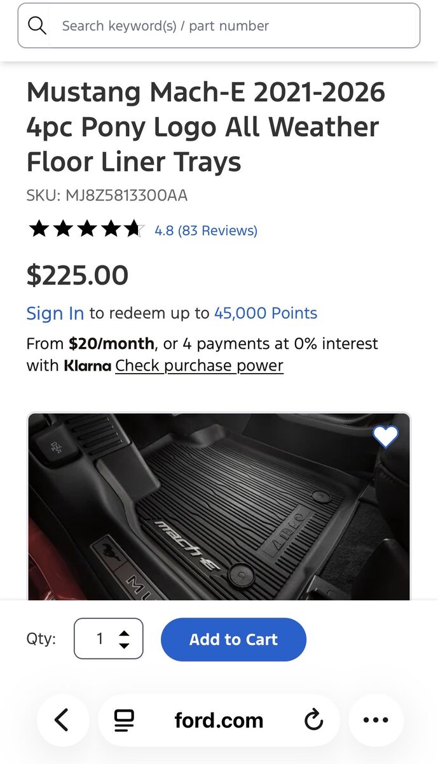Click the $225.00 price text
Image resolution: width=438 pixels, height=764 pixels.
coord(78,276)
